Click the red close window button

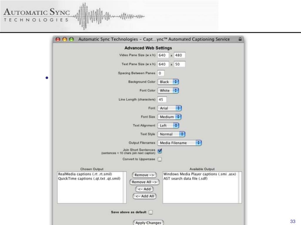(x=58, y=39)
